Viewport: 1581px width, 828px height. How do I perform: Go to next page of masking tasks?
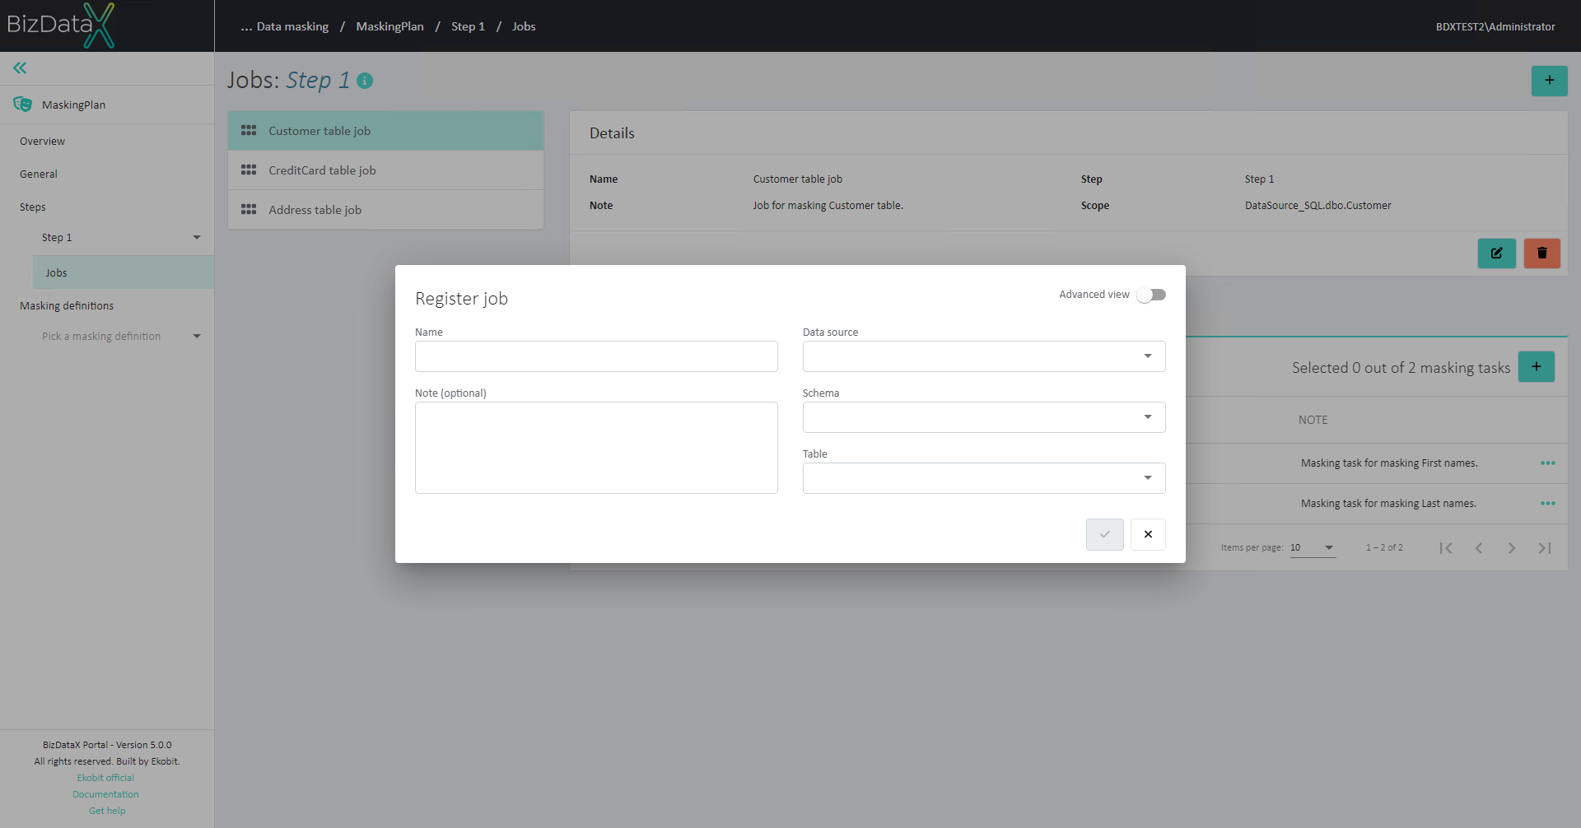pyautogui.click(x=1512, y=548)
